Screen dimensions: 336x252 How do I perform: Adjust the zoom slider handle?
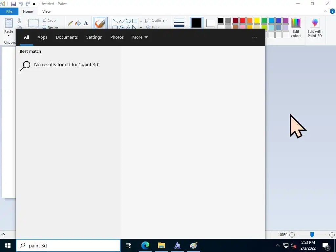(312, 235)
